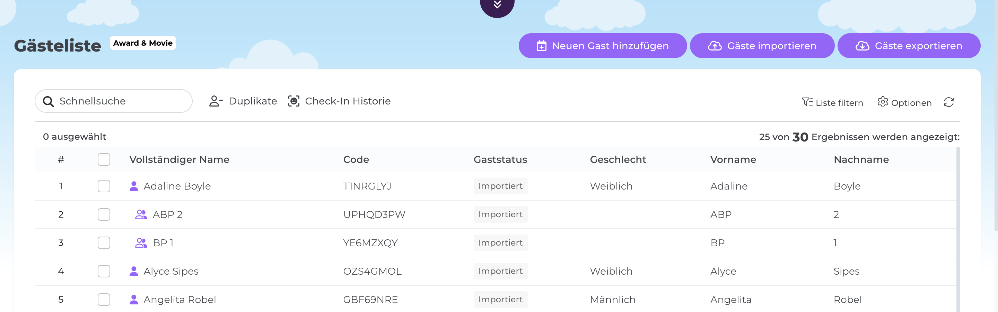
Task: Click the calendar icon in Neuen Gast hinzufügen
Action: point(541,45)
